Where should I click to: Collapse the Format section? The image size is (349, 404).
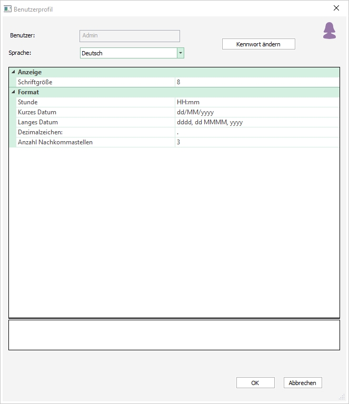[13, 92]
